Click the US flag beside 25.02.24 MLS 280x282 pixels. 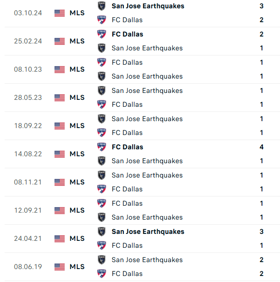(60, 41)
